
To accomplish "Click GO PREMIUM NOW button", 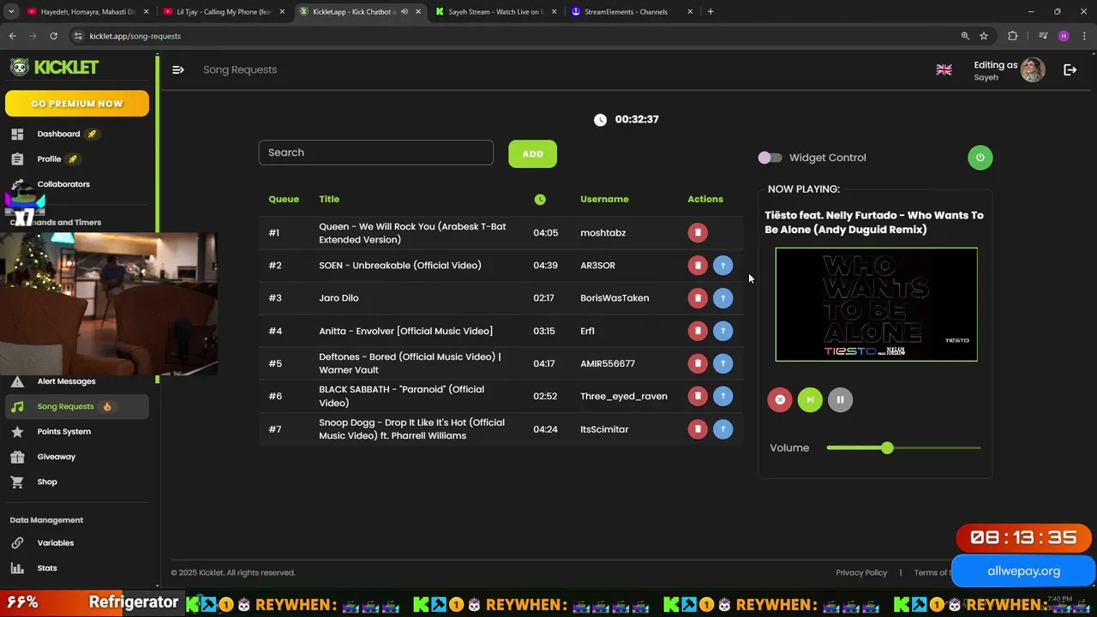I will pos(77,104).
